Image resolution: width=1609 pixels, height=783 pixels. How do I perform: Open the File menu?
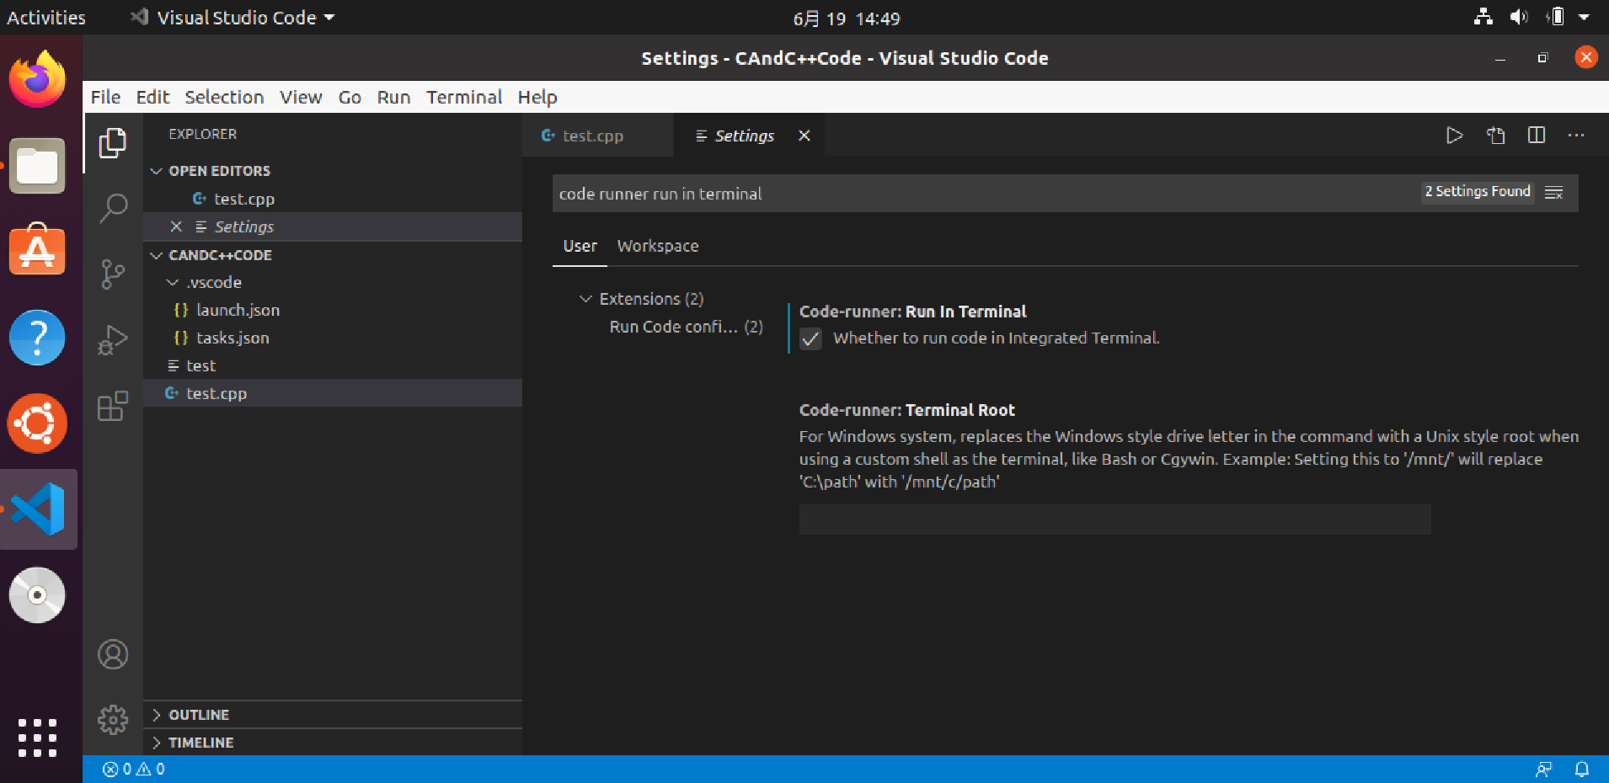coord(105,97)
